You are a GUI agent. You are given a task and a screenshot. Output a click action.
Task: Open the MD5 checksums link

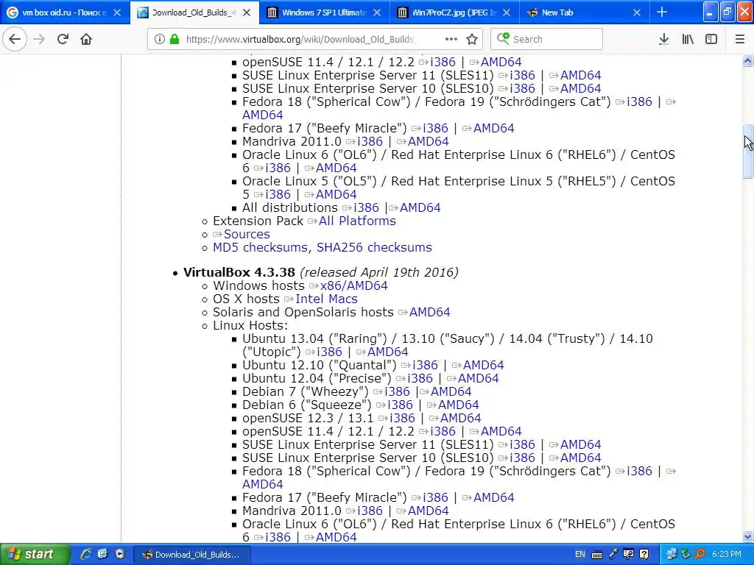pos(260,247)
